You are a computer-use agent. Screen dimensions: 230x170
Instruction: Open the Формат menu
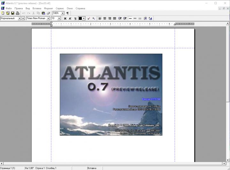49,8
